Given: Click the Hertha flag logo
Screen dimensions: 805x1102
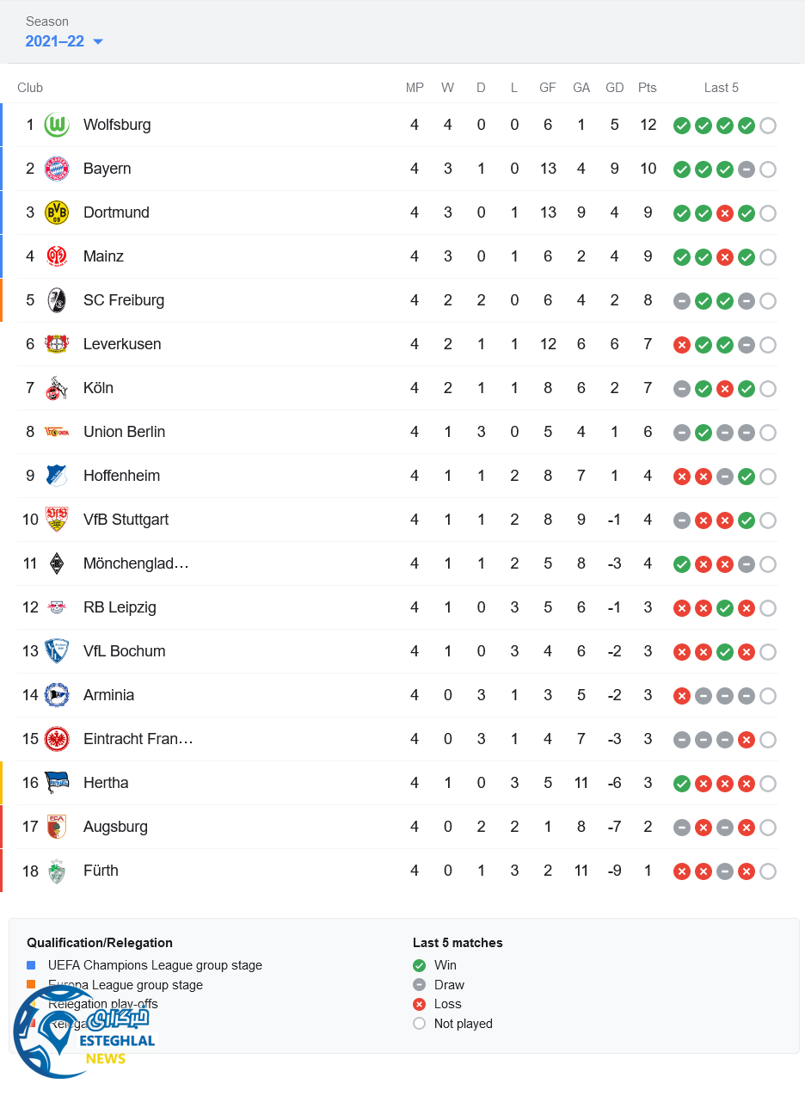Looking at the screenshot, I should (x=57, y=783).
